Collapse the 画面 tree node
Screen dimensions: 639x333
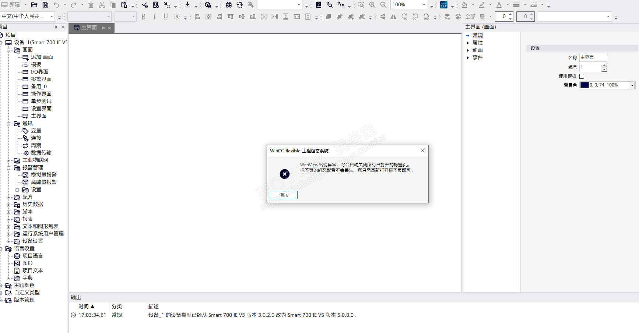pos(9,50)
